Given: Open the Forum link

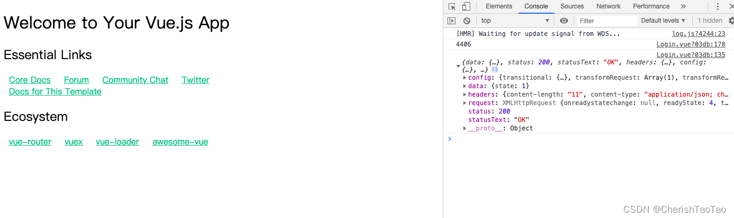Looking at the screenshot, I should point(76,80).
